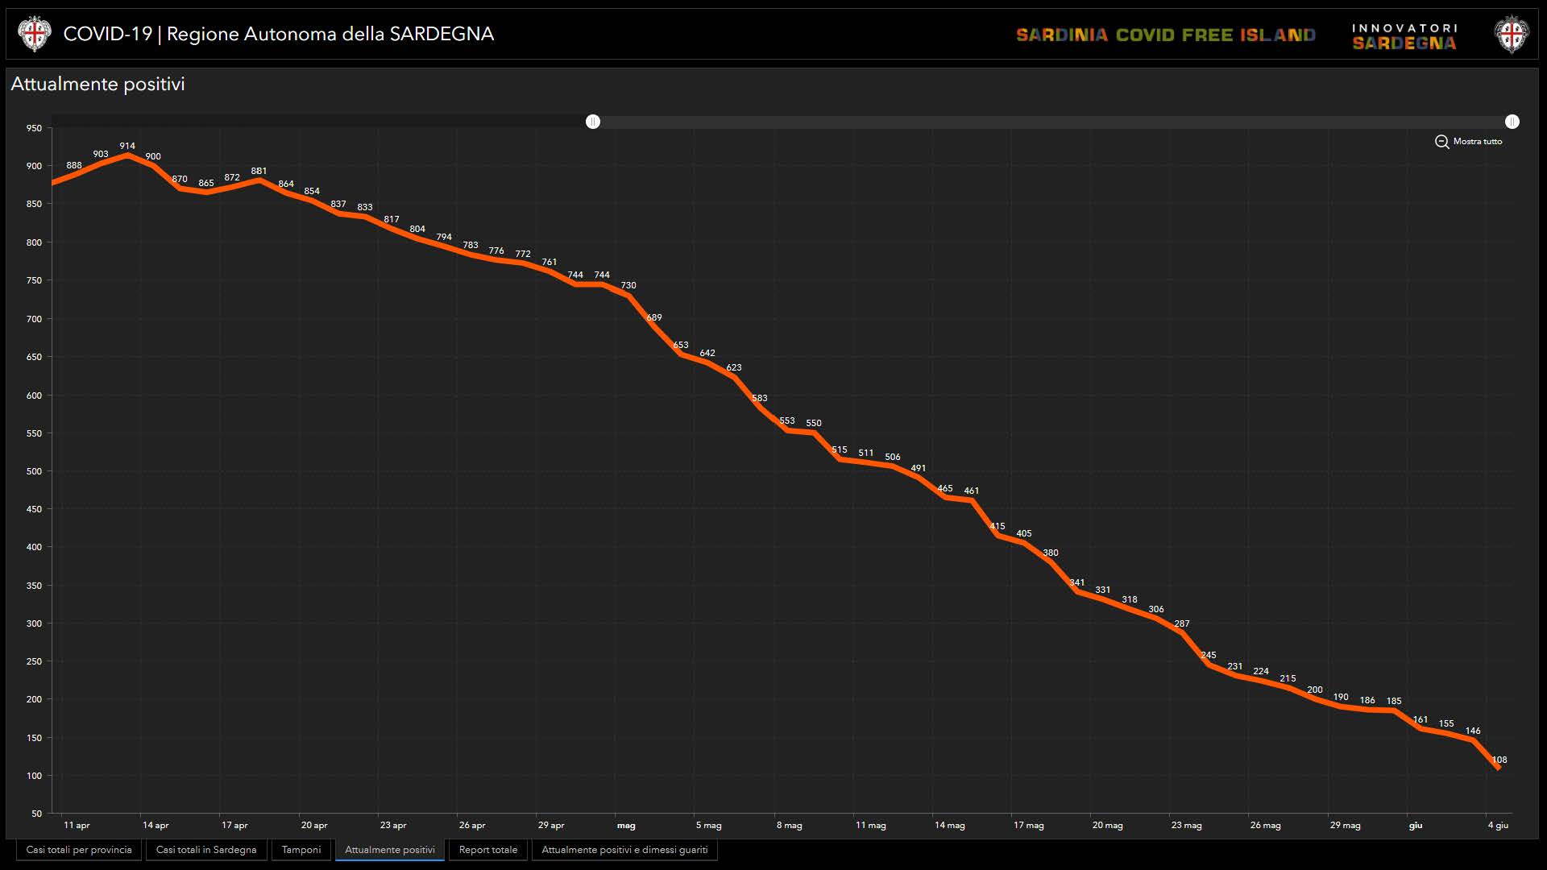
Task: Open the Tamponi tab
Action: point(301,850)
